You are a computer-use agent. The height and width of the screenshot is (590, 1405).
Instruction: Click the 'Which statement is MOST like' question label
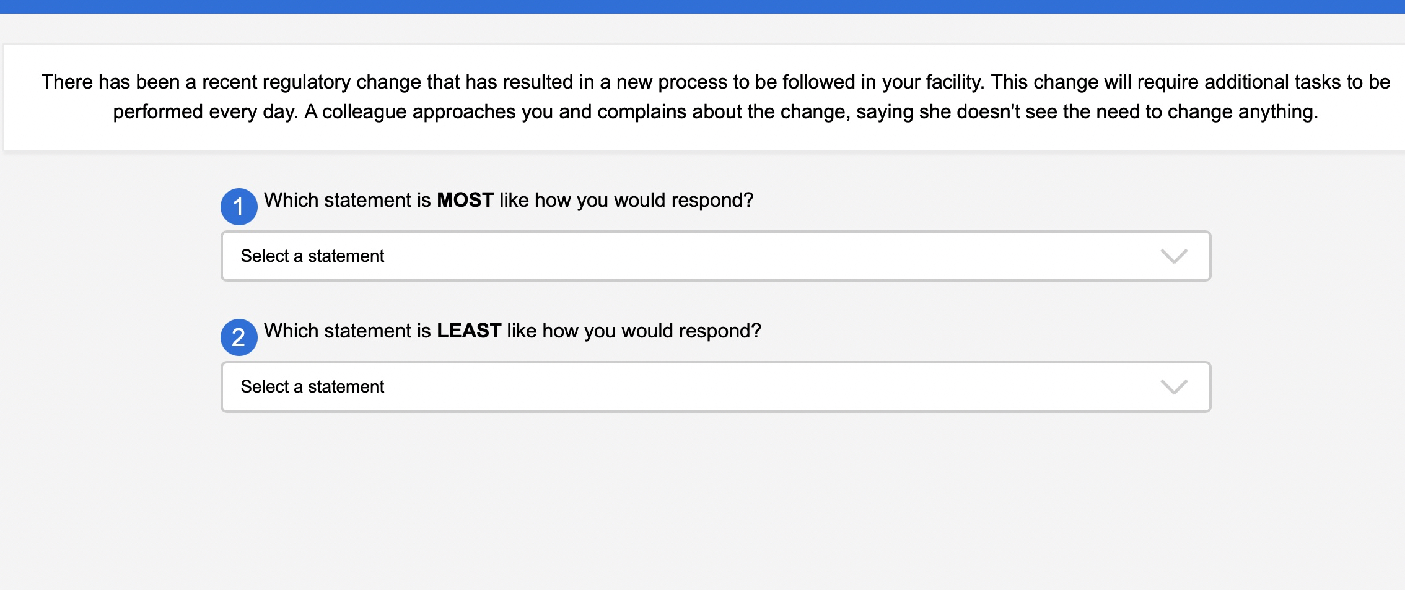point(508,201)
